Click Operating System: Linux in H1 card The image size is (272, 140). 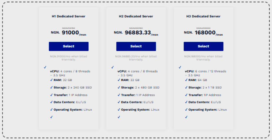73,110
